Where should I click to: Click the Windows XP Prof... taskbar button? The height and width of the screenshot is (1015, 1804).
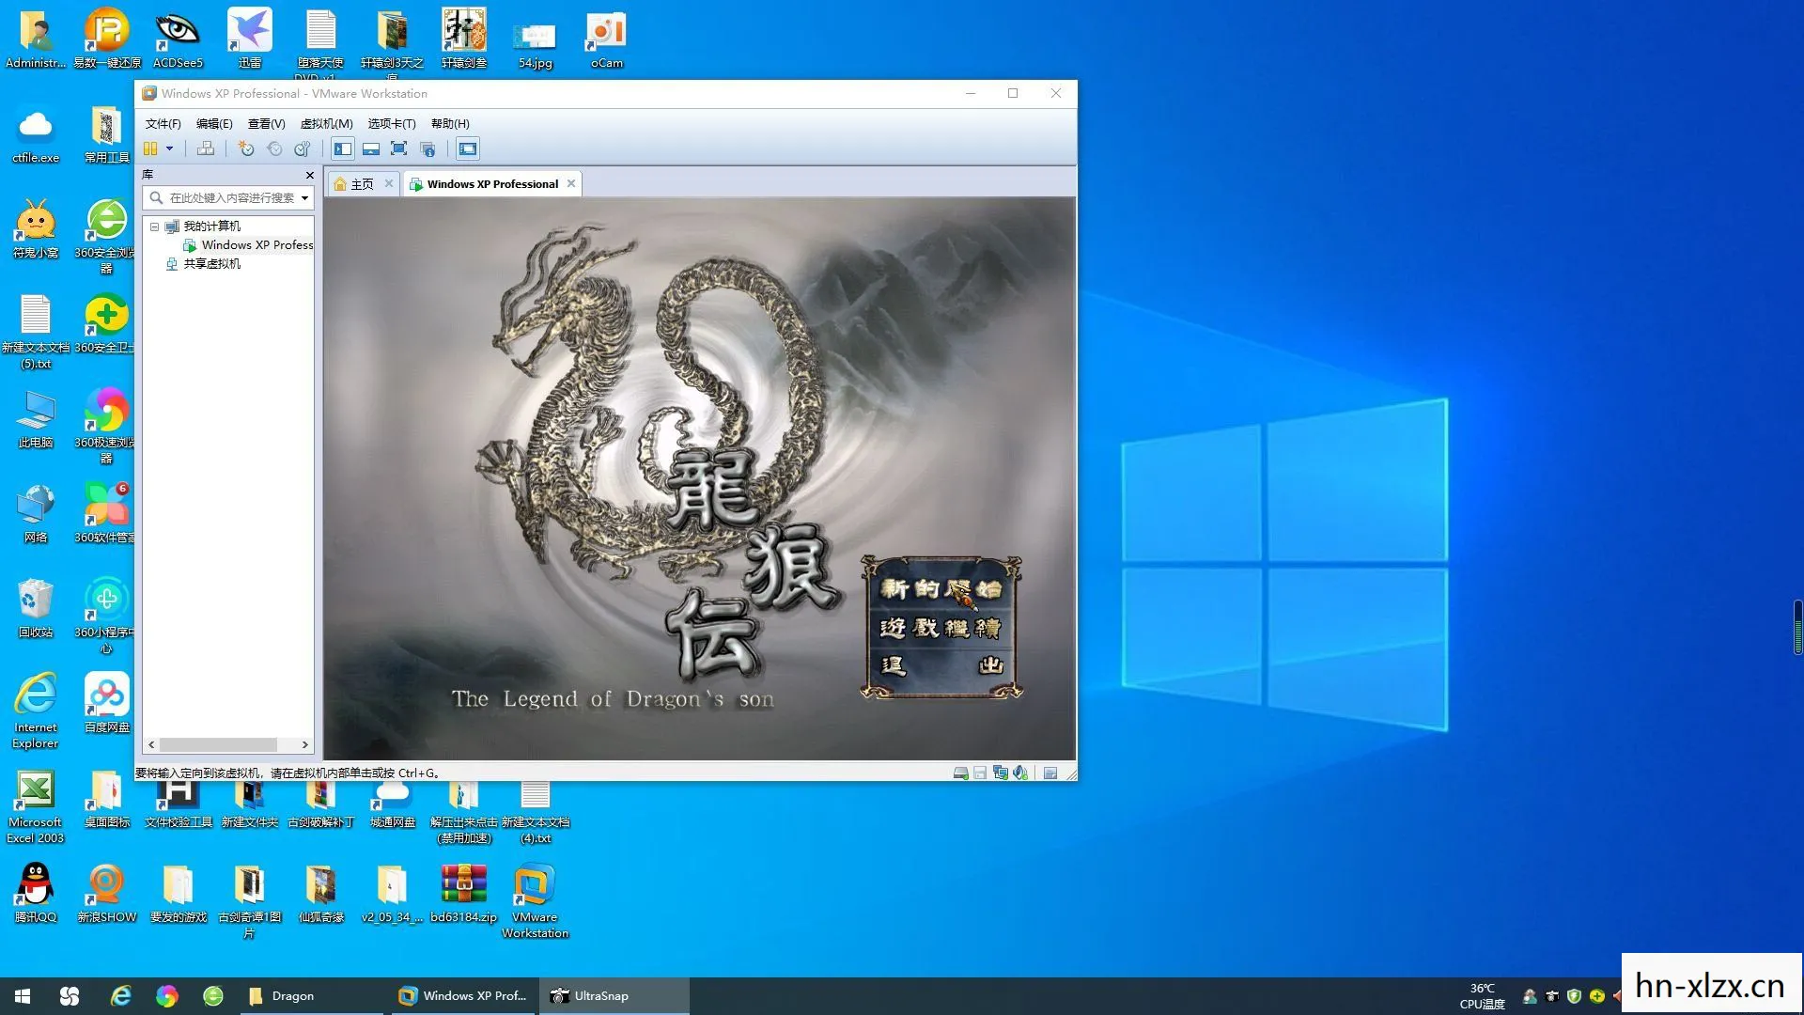[x=462, y=996]
